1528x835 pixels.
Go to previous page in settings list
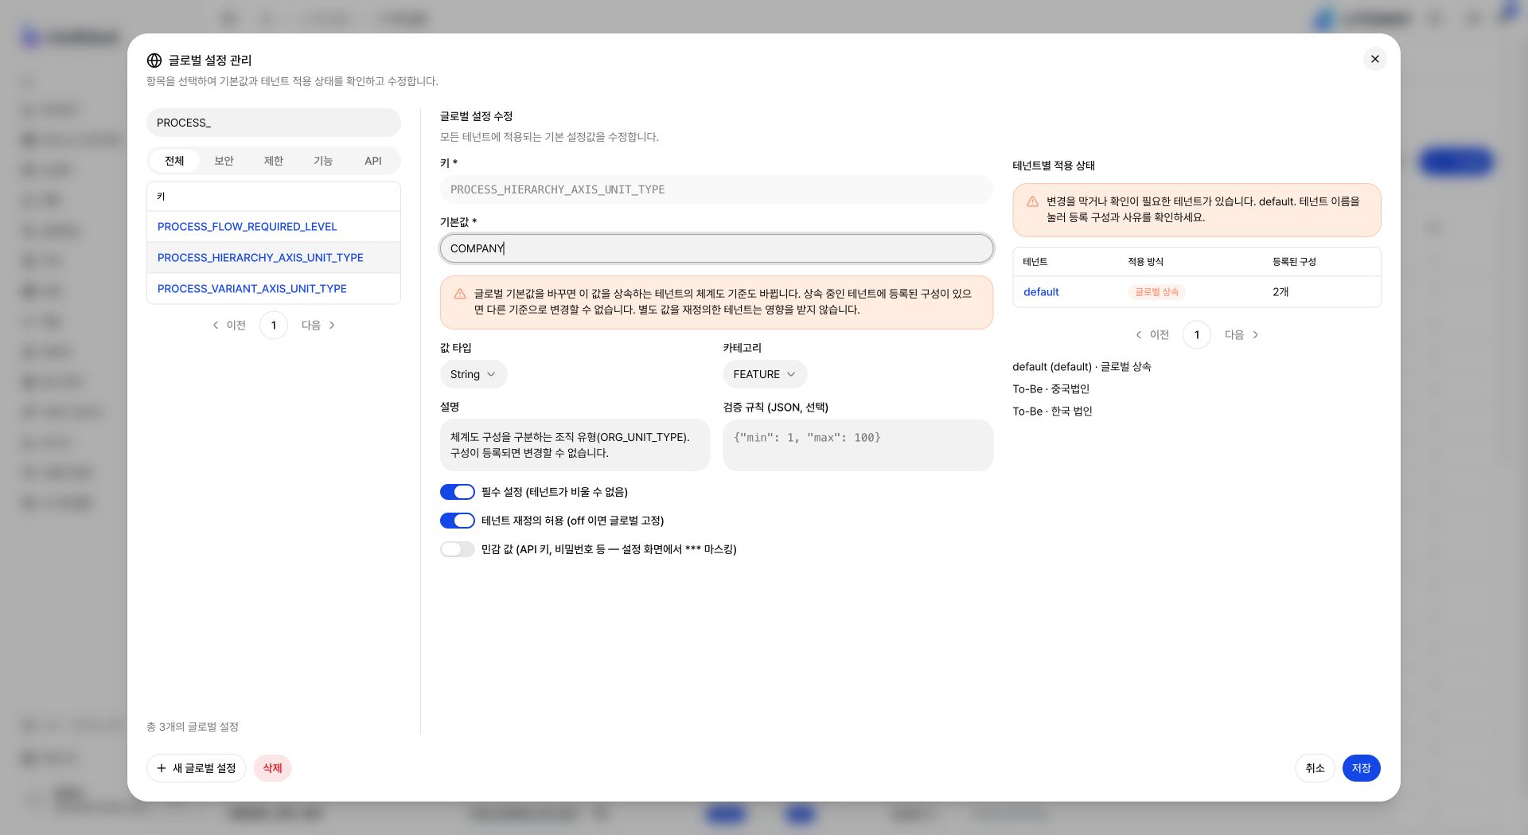coord(229,325)
